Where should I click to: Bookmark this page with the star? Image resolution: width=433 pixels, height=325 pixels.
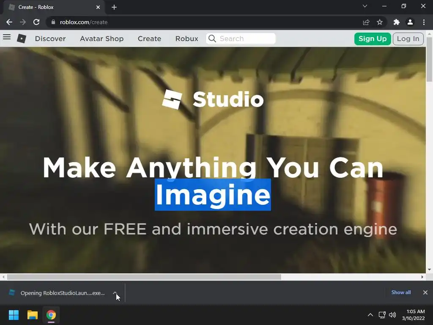click(380, 22)
